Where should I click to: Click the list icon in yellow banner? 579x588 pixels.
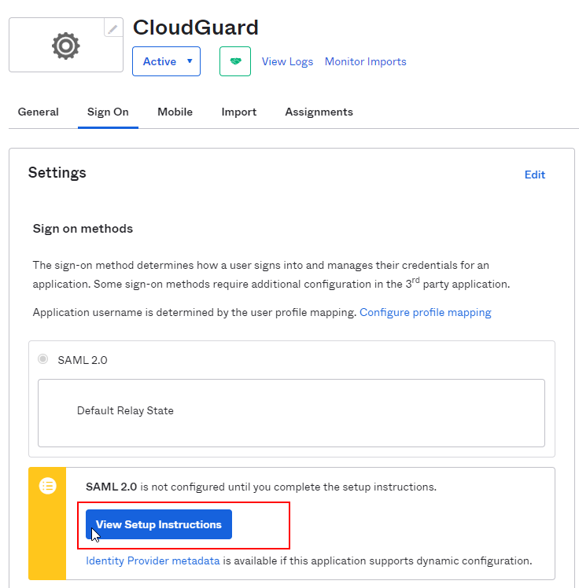48,486
